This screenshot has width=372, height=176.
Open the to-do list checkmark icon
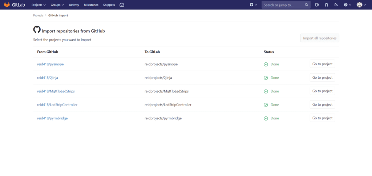tap(336, 5)
